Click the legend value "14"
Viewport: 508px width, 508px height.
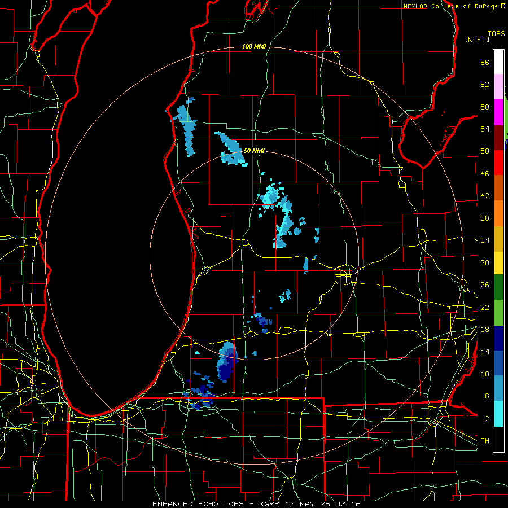pos(485,352)
